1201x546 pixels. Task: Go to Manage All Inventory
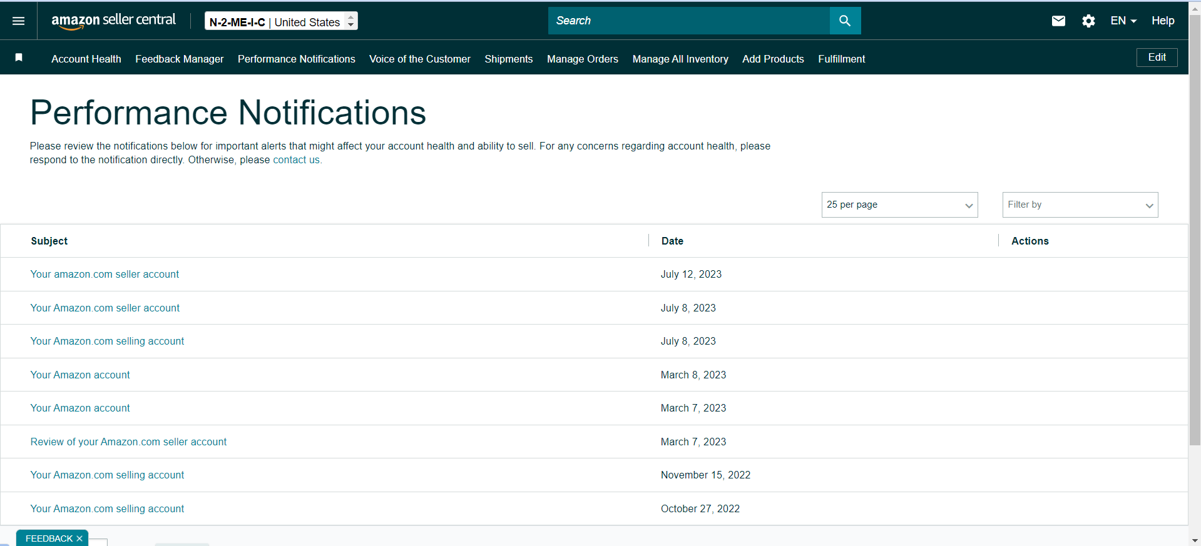680,59
